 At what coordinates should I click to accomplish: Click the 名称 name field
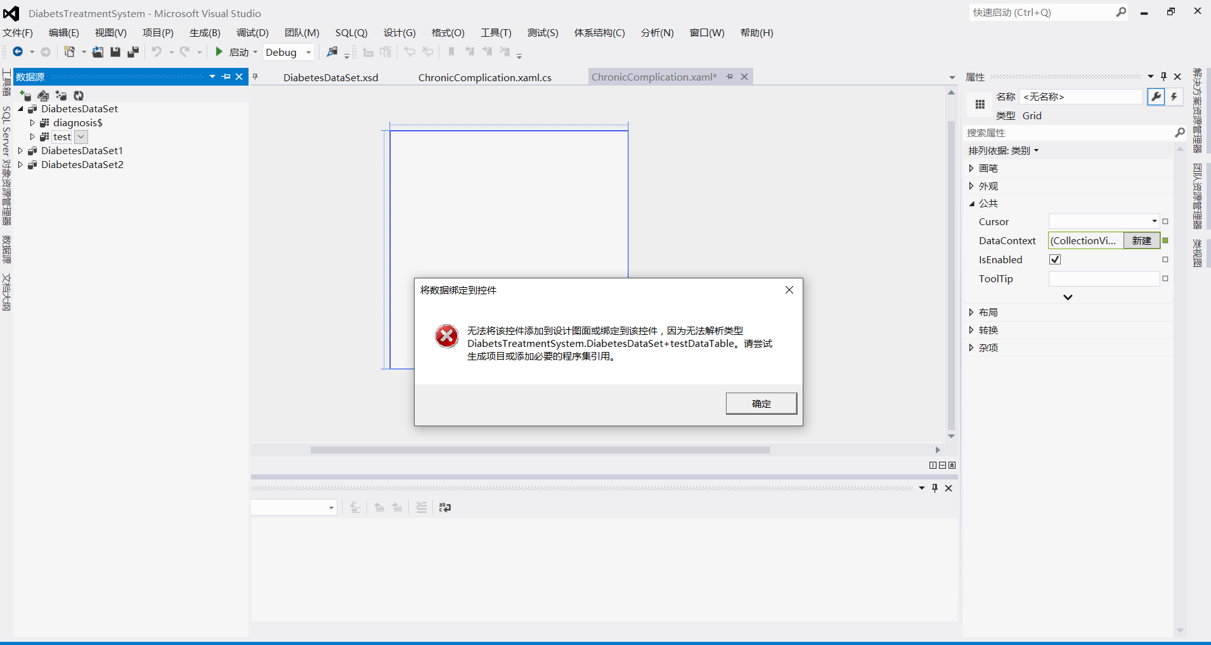pos(1080,96)
